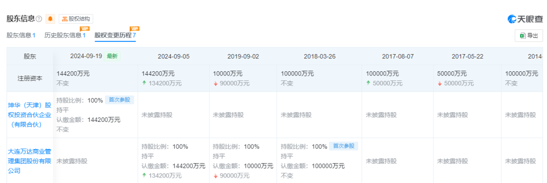This screenshot has width=547, height=183.
Task: Click the orange bell alert icon
Action: click(51, 19)
